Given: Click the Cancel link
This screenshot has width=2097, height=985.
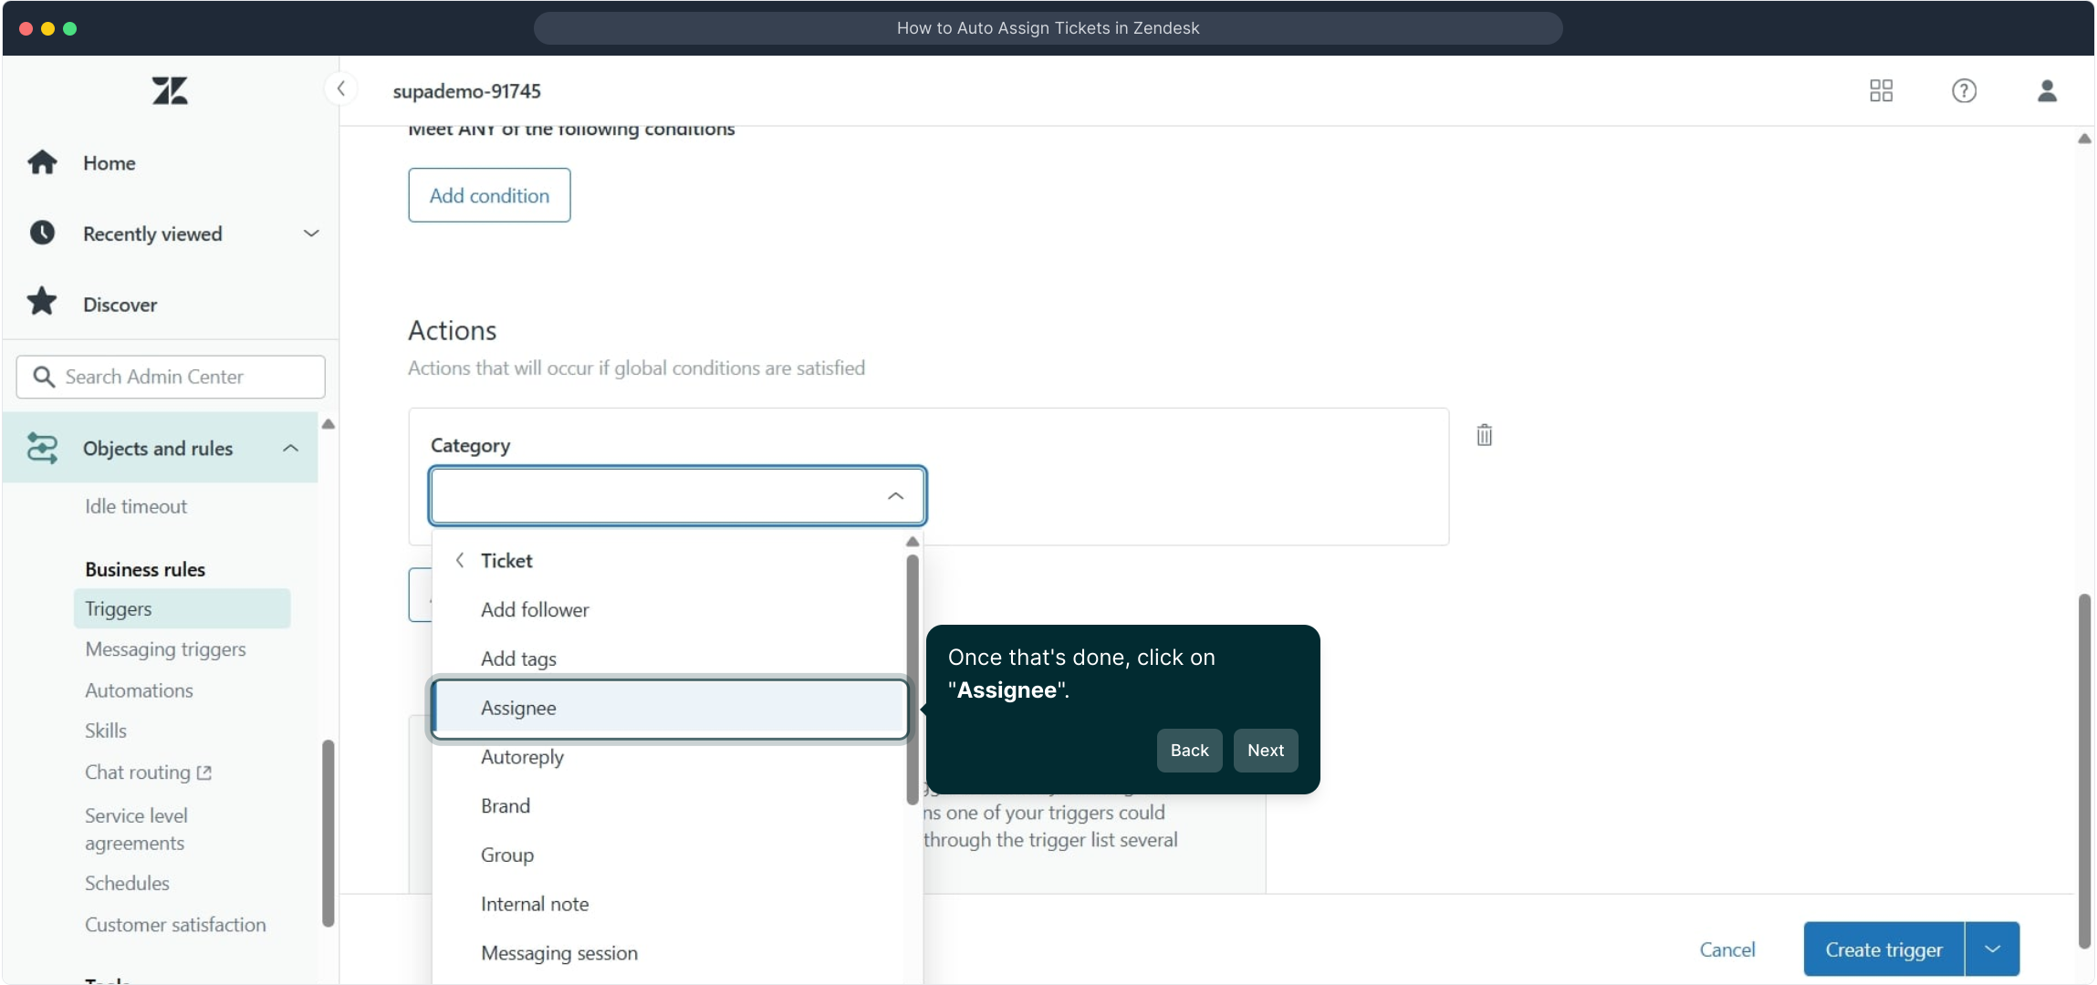Looking at the screenshot, I should coord(1727,949).
